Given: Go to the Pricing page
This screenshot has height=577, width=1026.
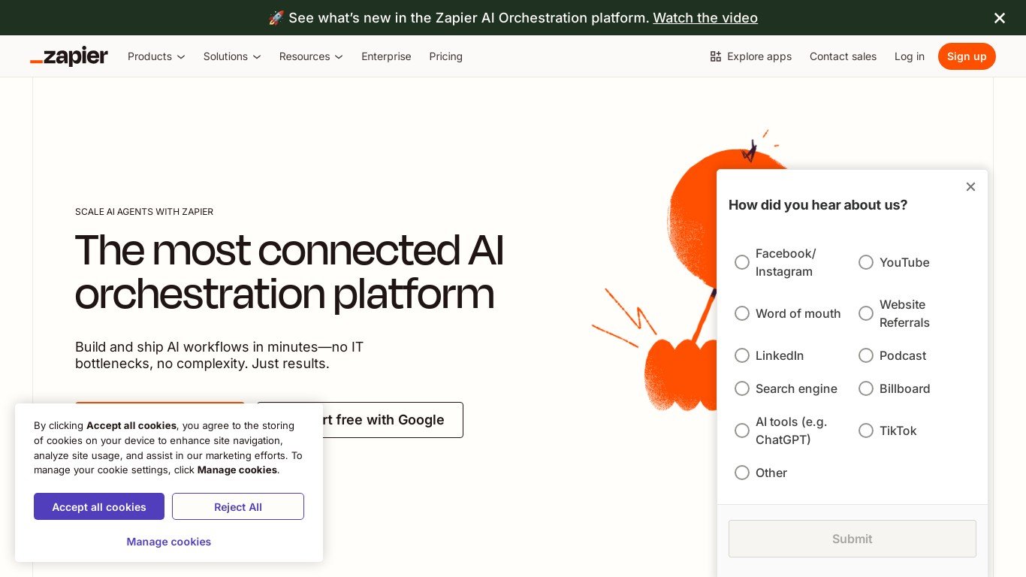Looking at the screenshot, I should tap(445, 56).
